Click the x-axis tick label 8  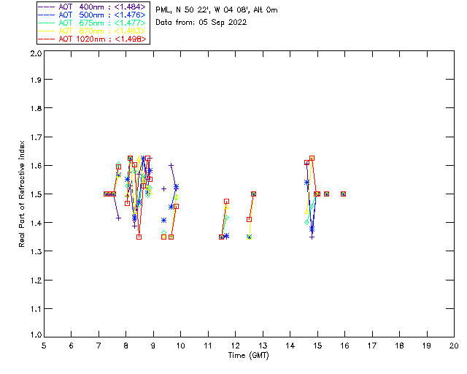click(x=126, y=346)
